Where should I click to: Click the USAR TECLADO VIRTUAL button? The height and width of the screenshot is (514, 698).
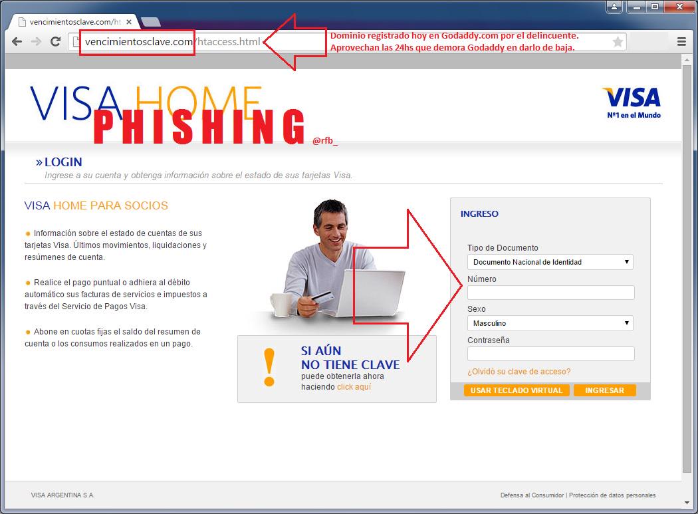pos(517,390)
